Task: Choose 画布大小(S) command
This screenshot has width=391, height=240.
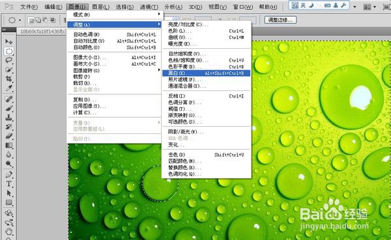Action: point(115,64)
